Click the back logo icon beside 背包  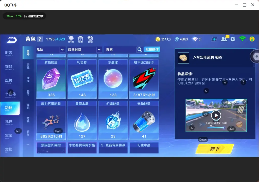[12, 40]
